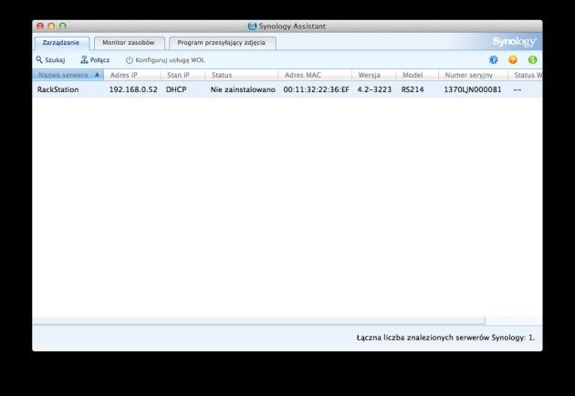Close the Synology Assistant window
This screenshot has height=396, width=575.
40,26
